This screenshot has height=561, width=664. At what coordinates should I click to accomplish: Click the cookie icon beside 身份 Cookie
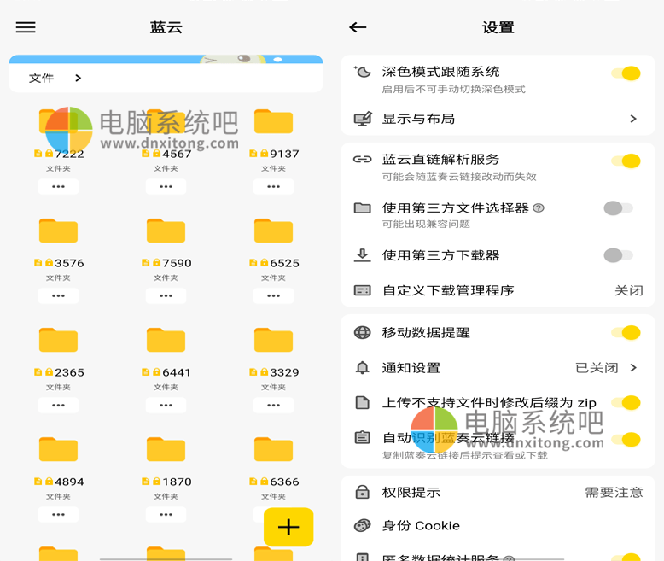pos(363,525)
